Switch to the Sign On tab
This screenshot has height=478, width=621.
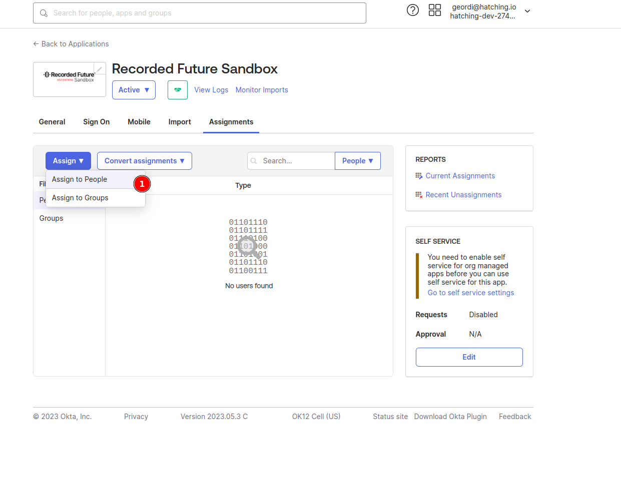point(96,122)
